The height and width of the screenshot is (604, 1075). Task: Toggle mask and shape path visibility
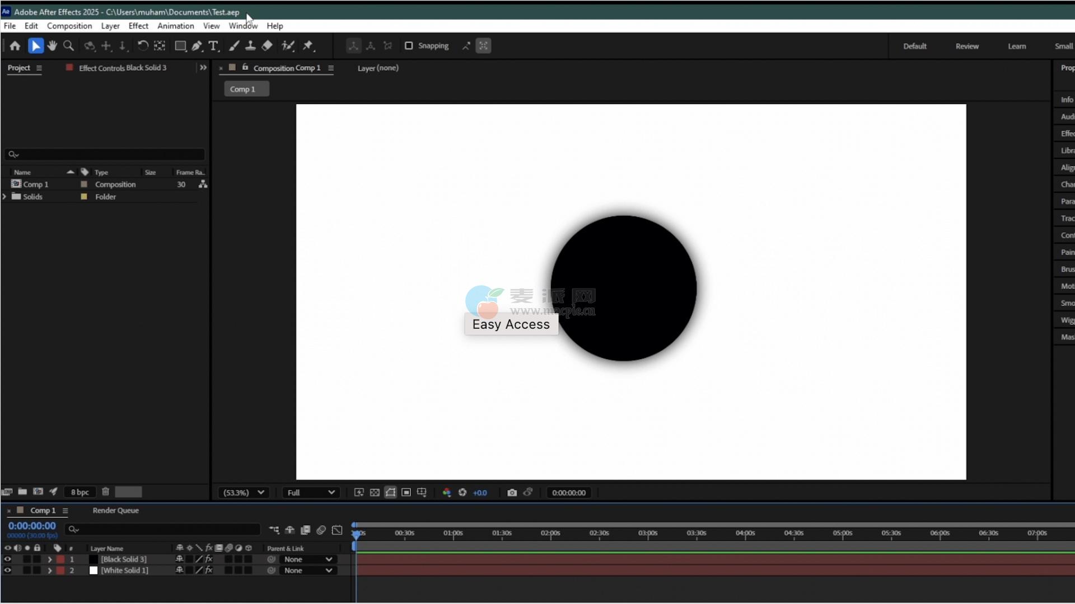point(390,493)
